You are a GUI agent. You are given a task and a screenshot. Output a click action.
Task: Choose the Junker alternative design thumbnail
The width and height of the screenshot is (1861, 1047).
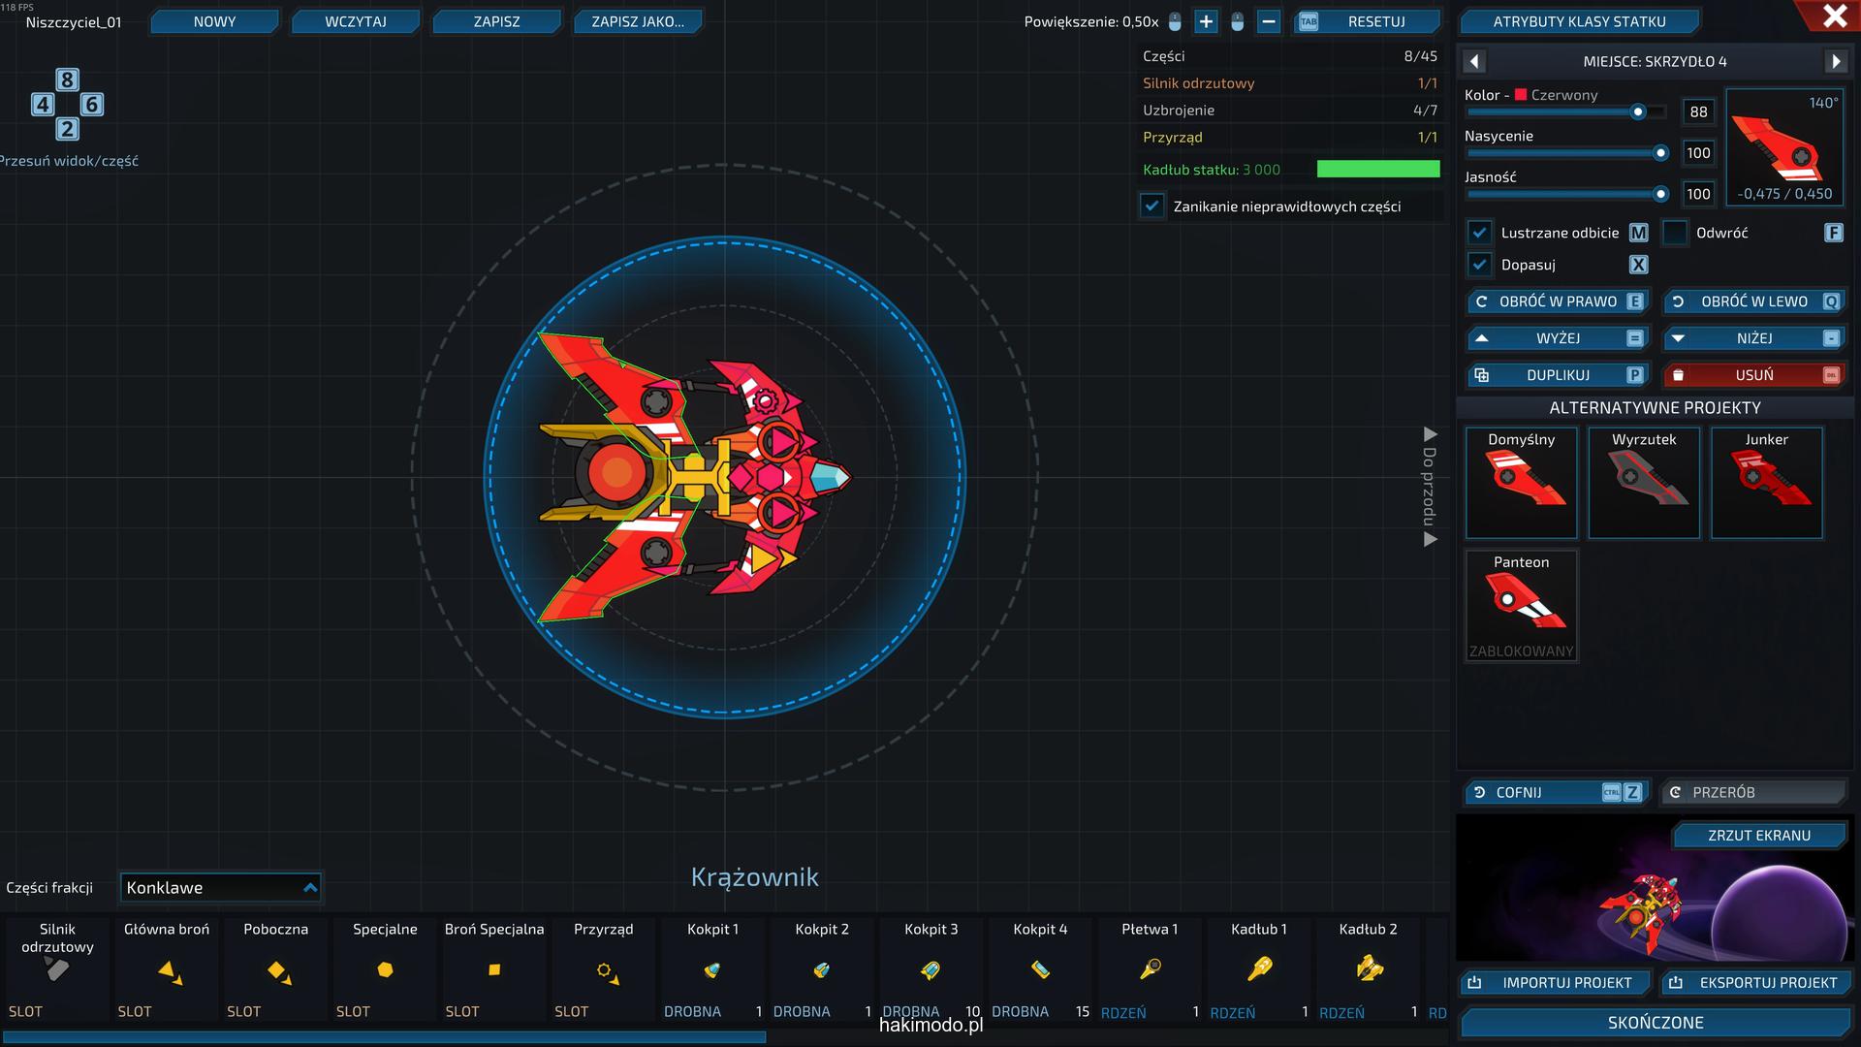click(x=1766, y=482)
